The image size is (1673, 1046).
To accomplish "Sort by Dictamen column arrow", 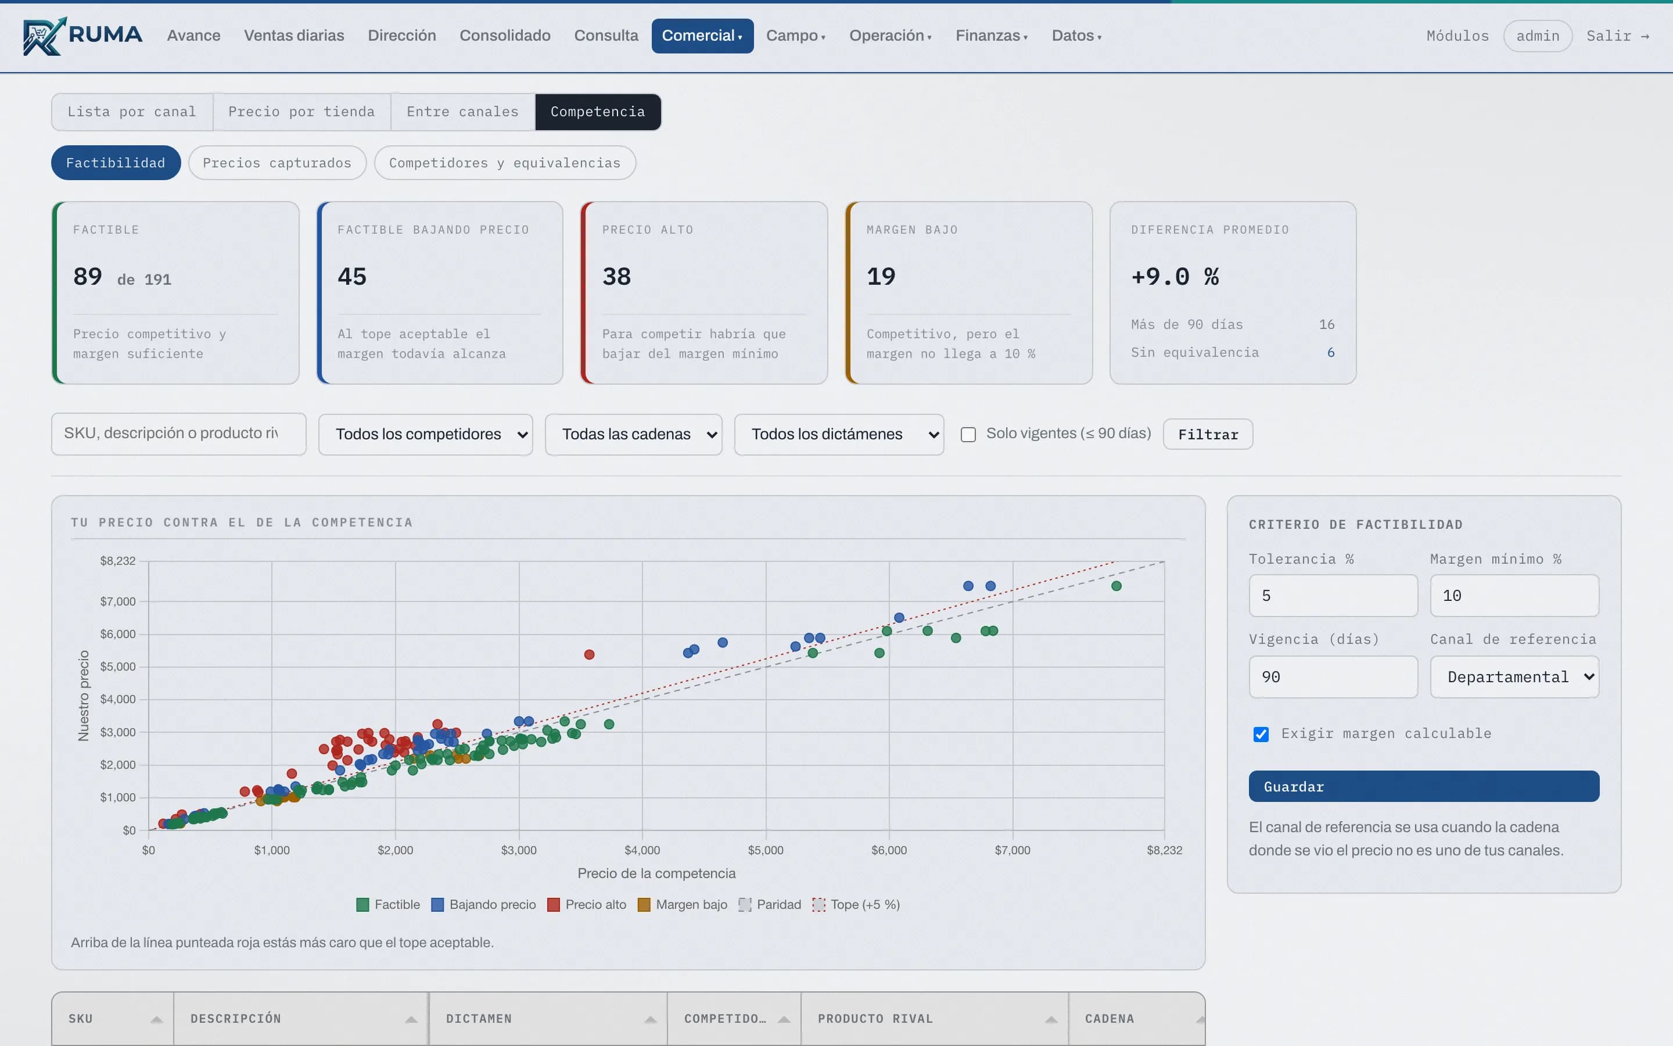I will 651,1019.
